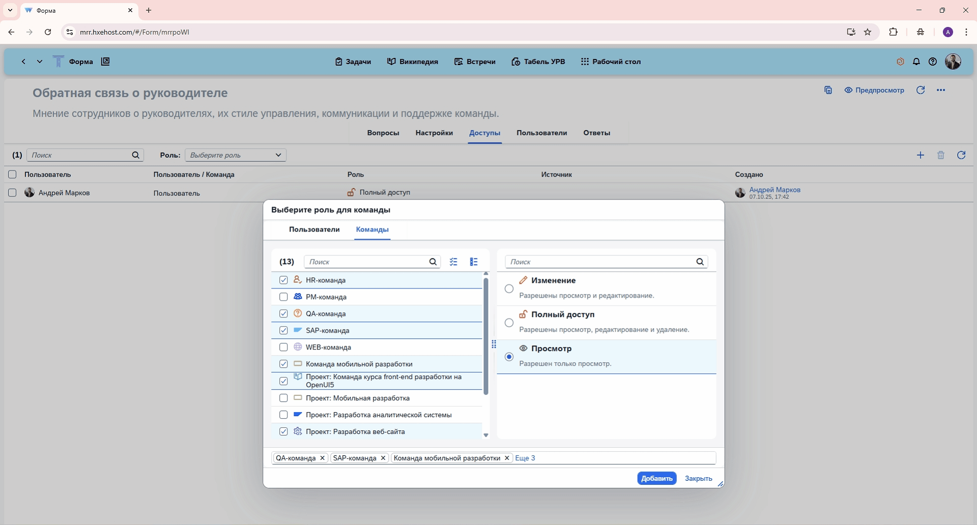Check the PM-команда checkbox
Screen dimensions: 977x525
[x=283, y=297]
